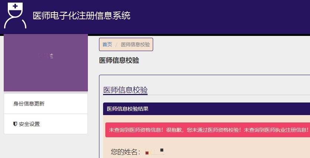Go to 首页 via breadcrumb link
The width and height of the screenshot is (310, 158).
point(107,44)
